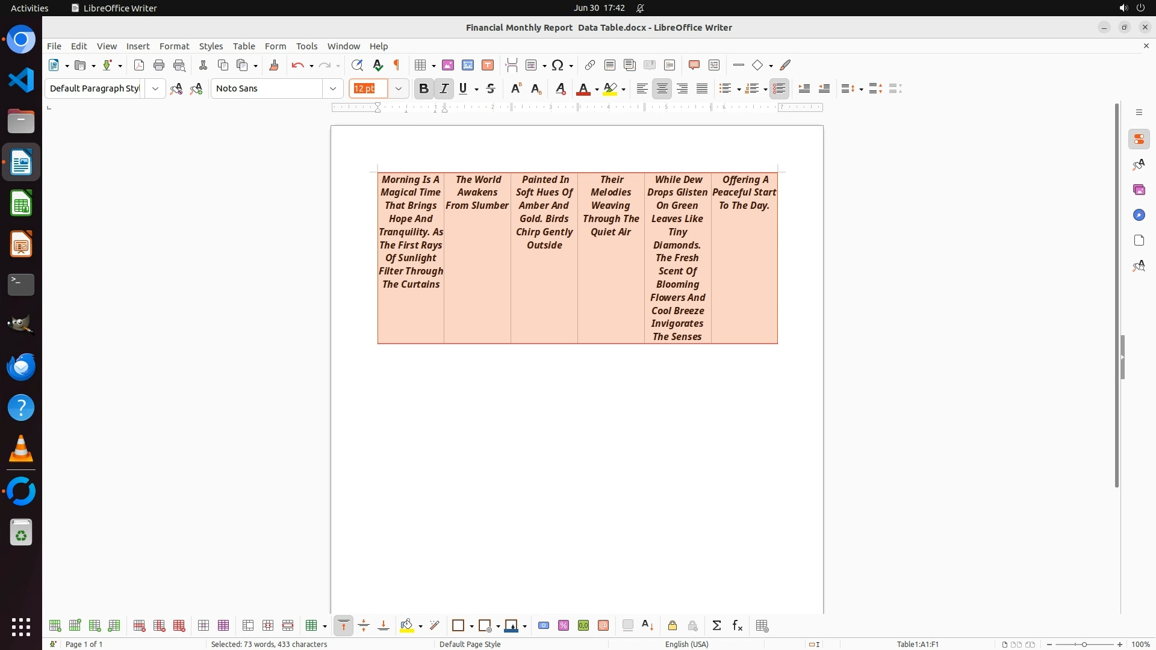Click the Clone Formatting paintbrush icon
The width and height of the screenshot is (1156, 650).
point(274,65)
